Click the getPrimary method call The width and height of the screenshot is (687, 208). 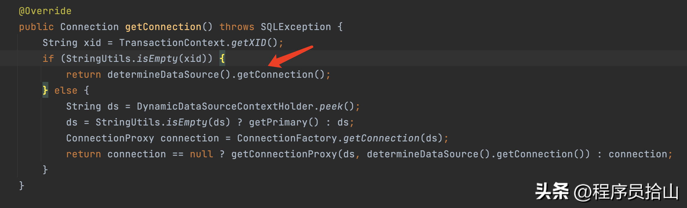pyautogui.click(x=278, y=122)
